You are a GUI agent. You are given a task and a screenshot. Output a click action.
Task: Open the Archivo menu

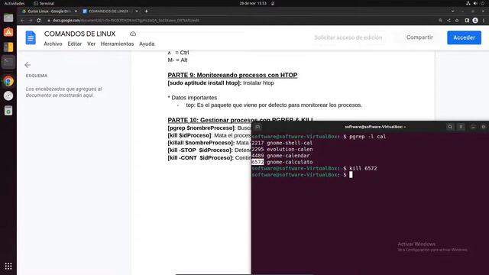point(53,44)
